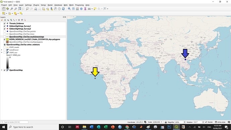Open the Processing Toolbox gear icon
231x130 pixels.
81,9
